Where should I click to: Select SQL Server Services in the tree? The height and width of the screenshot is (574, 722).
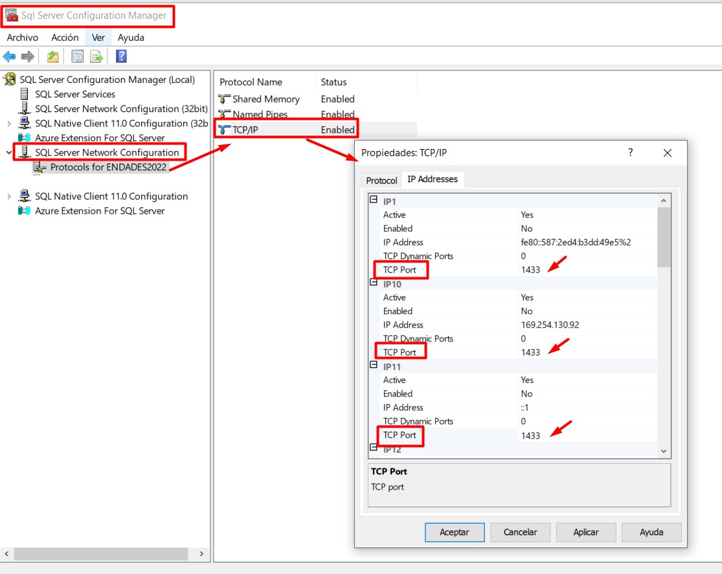pos(75,94)
